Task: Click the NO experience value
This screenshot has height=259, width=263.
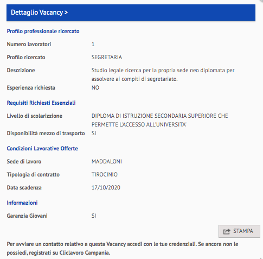Action: [95, 88]
